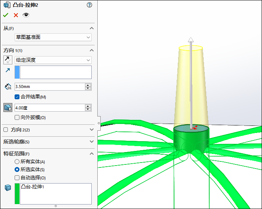Click the panel collapse handle on divider
262x209 pixels.
point(99,123)
